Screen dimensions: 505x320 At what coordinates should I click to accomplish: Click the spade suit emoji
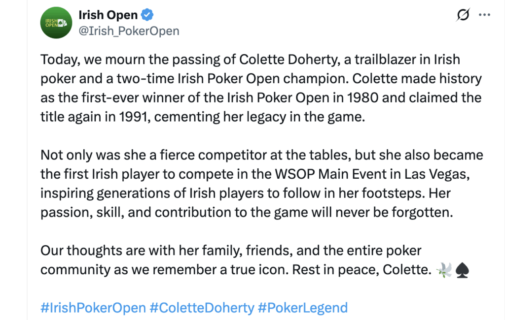pos(463,269)
